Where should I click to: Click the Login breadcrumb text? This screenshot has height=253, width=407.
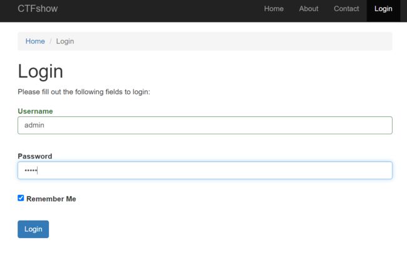pyautogui.click(x=65, y=41)
